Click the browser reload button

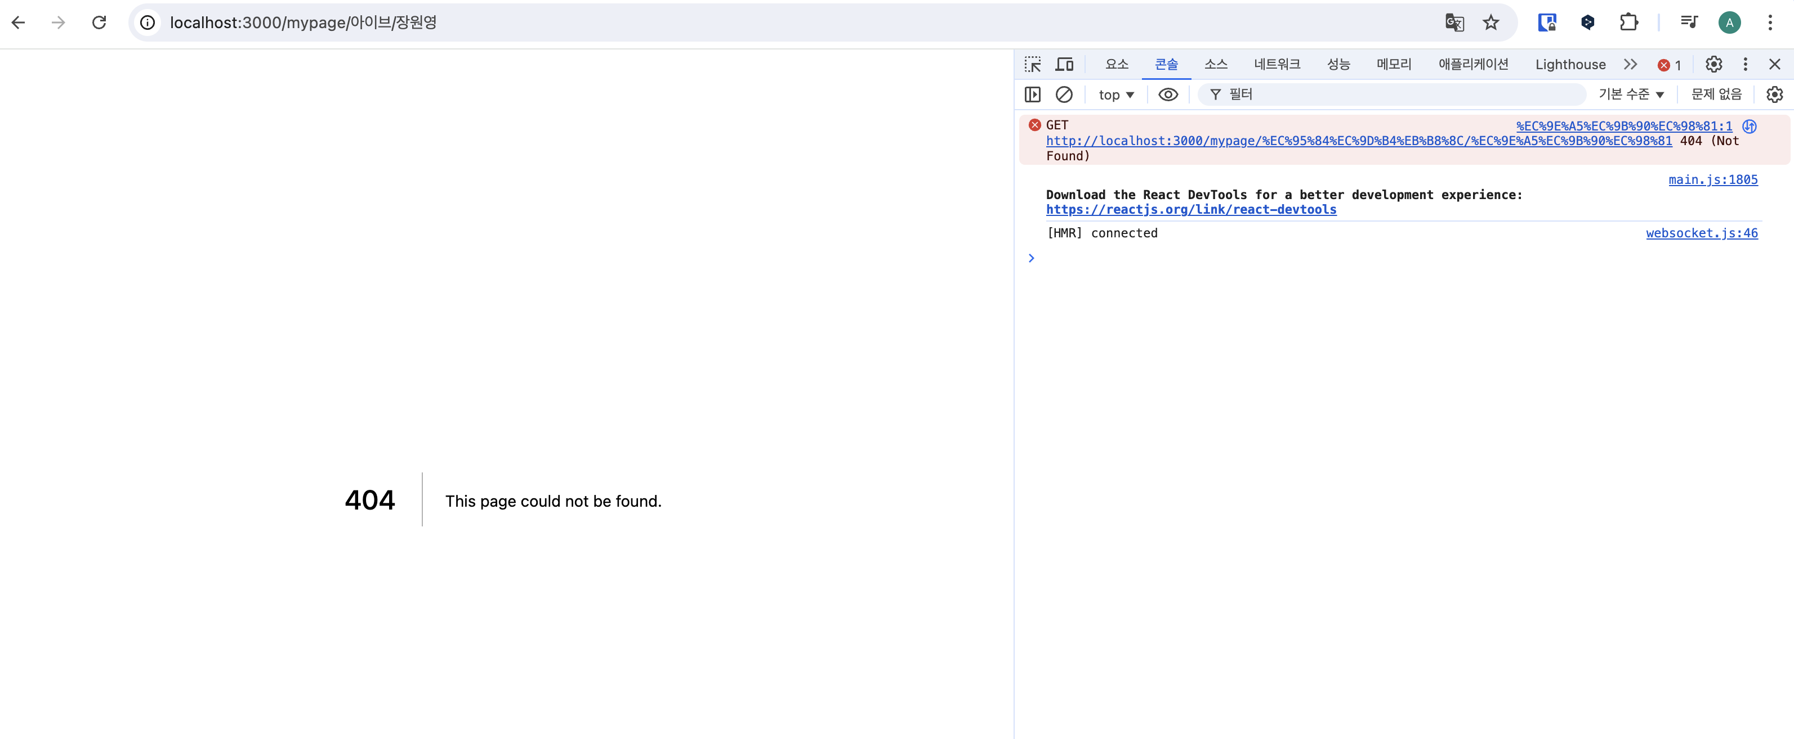99,23
